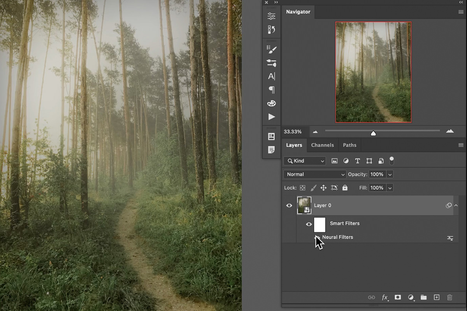Image resolution: width=467 pixels, height=311 pixels.
Task: Collapse Layer 0 smart filter list
Action: (x=456, y=206)
